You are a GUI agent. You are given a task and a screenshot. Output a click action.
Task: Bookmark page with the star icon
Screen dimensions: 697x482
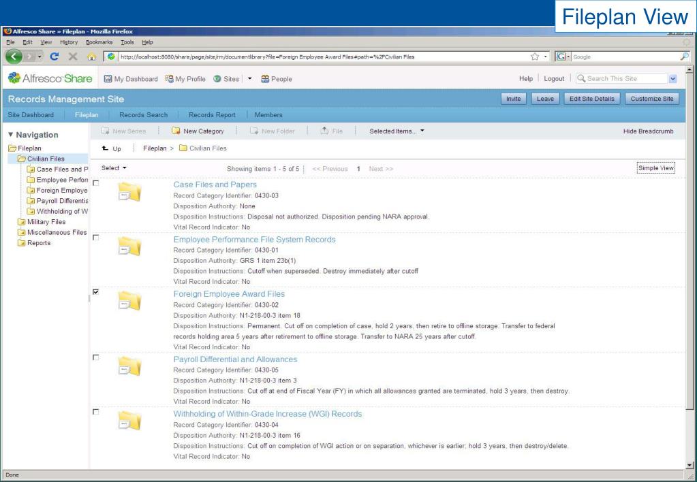click(x=535, y=57)
